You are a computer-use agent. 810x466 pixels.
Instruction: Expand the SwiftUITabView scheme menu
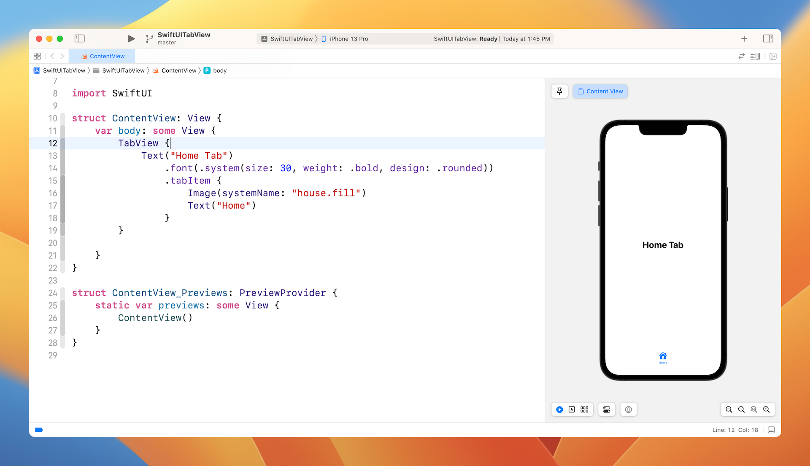pos(291,38)
